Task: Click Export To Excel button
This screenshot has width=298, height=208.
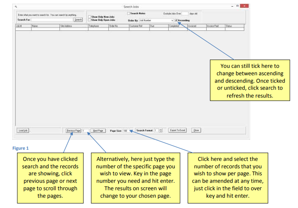Action: pyautogui.click(x=177, y=130)
